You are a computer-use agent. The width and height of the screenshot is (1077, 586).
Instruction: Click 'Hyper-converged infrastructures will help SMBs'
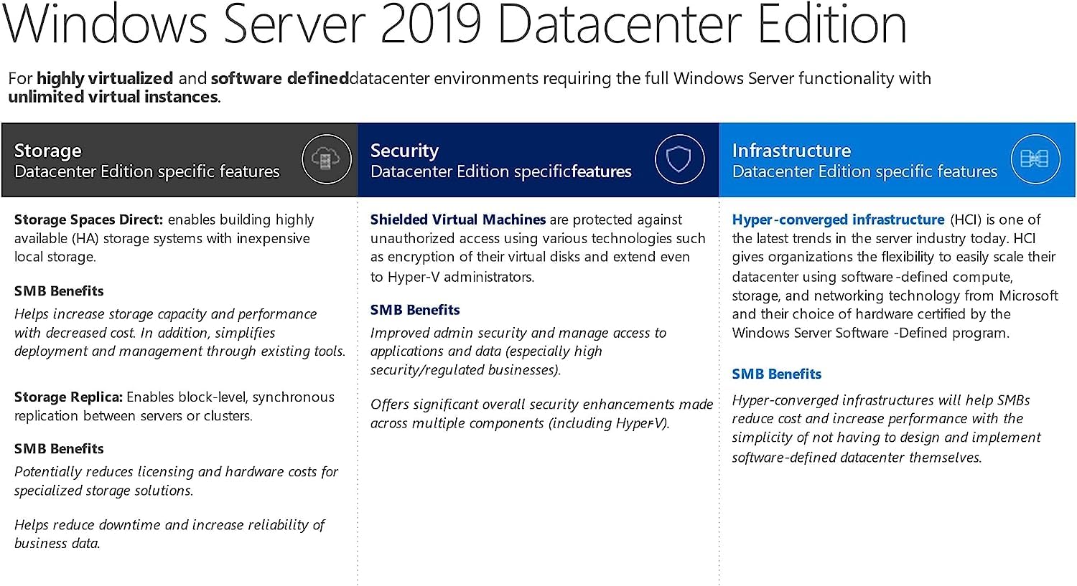(x=881, y=400)
